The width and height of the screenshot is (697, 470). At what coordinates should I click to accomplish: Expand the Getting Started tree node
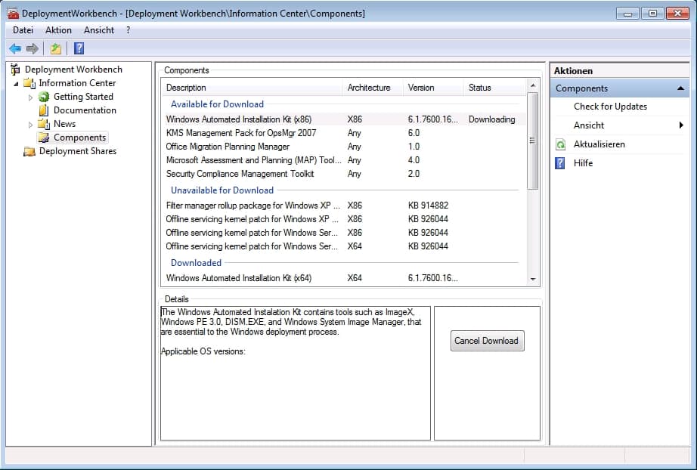30,97
